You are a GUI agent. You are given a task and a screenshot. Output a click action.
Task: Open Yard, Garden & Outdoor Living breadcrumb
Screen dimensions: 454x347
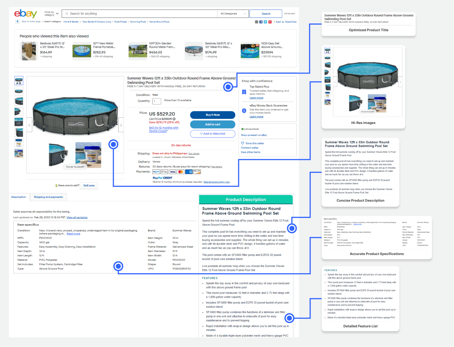(97, 22)
